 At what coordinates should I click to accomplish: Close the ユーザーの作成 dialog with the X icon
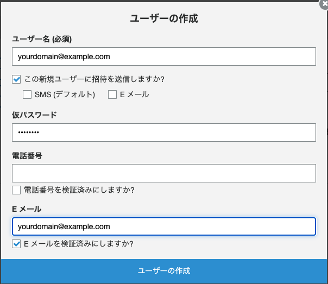(x=324, y=4)
